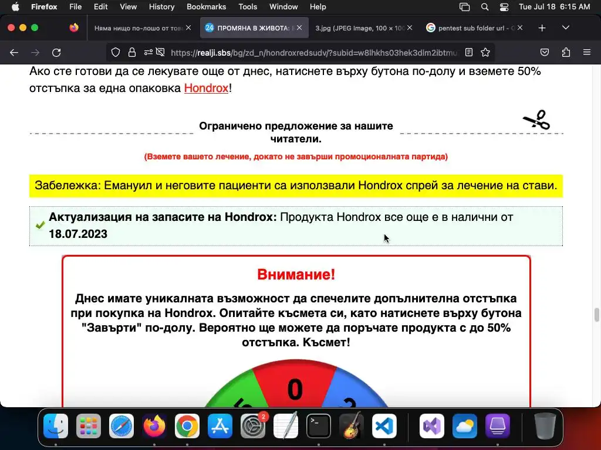Click the scissors coupon icon
Image resolution: width=601 pixels, height=450 pixels.
536,120
